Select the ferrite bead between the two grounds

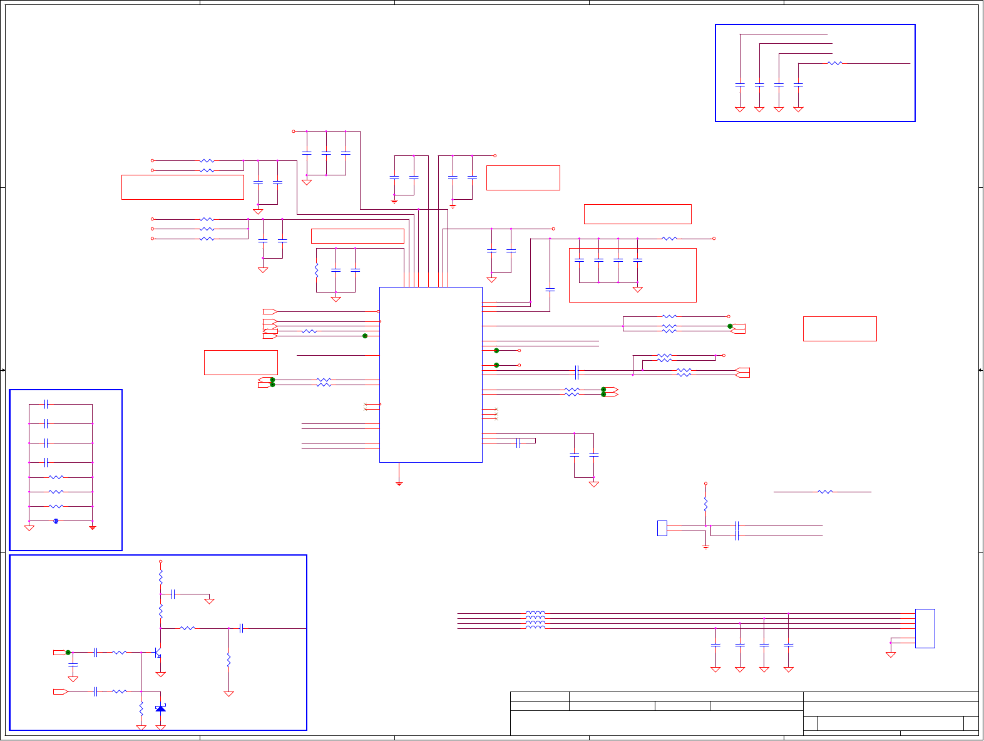click(x=56, y=521)
